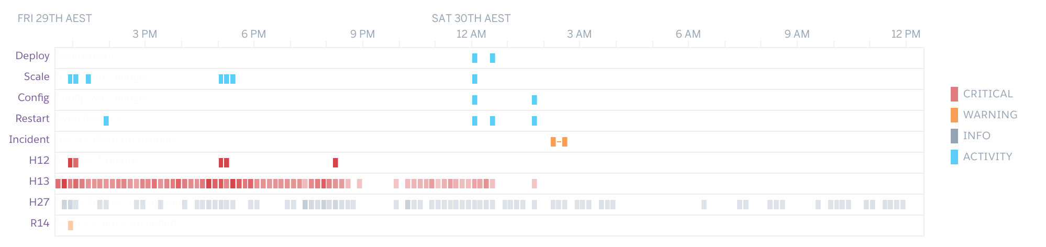The image size is (1046, 247).
Task: Click the H27 row label
Action: [39, 203]
